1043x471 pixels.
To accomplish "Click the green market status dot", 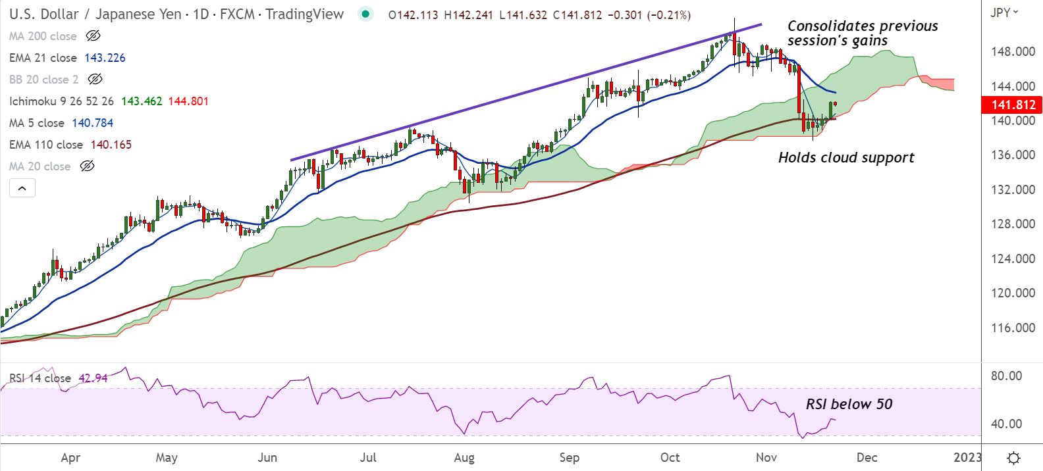I will [365, 14].
